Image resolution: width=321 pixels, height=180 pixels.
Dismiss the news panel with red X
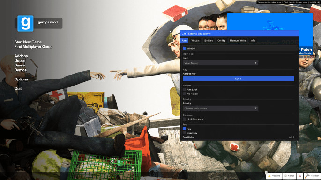pyautogui.click(x=311, y=57)
